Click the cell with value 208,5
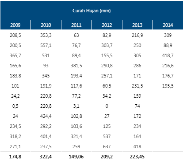The height and width of the screenshot is (161, 183). click(15, 35)
